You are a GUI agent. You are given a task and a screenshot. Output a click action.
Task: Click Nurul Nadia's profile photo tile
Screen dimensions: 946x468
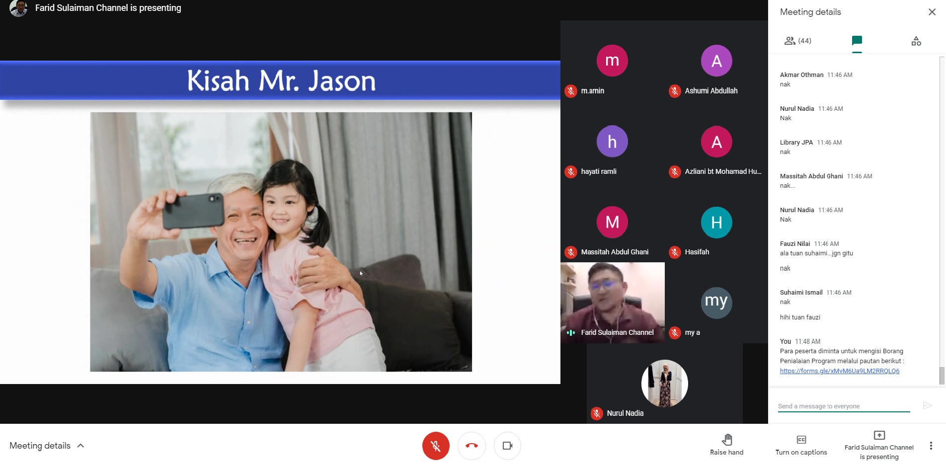pyautogui.click(x=664, y=384)
